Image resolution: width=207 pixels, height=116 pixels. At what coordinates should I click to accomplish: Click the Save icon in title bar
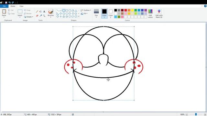pos(6,3)
